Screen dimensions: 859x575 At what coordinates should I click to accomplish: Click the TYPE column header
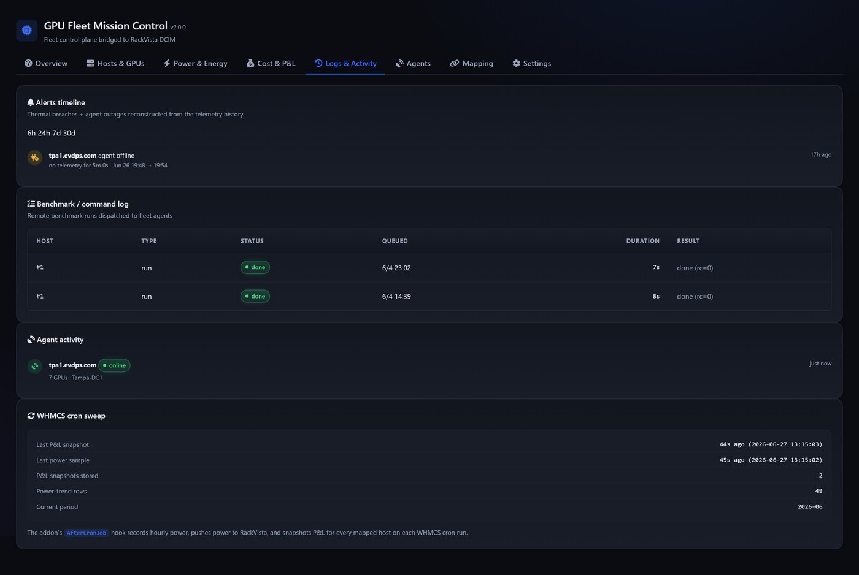(x=149, y=241)
